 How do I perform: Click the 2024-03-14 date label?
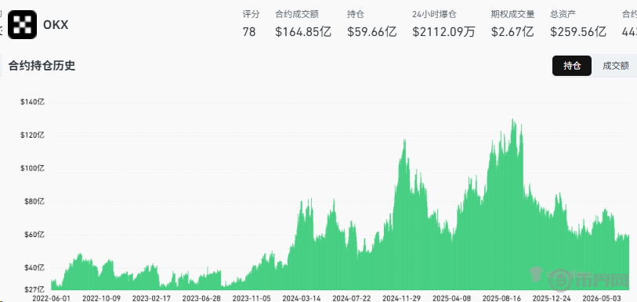click(x=302, y=298)
